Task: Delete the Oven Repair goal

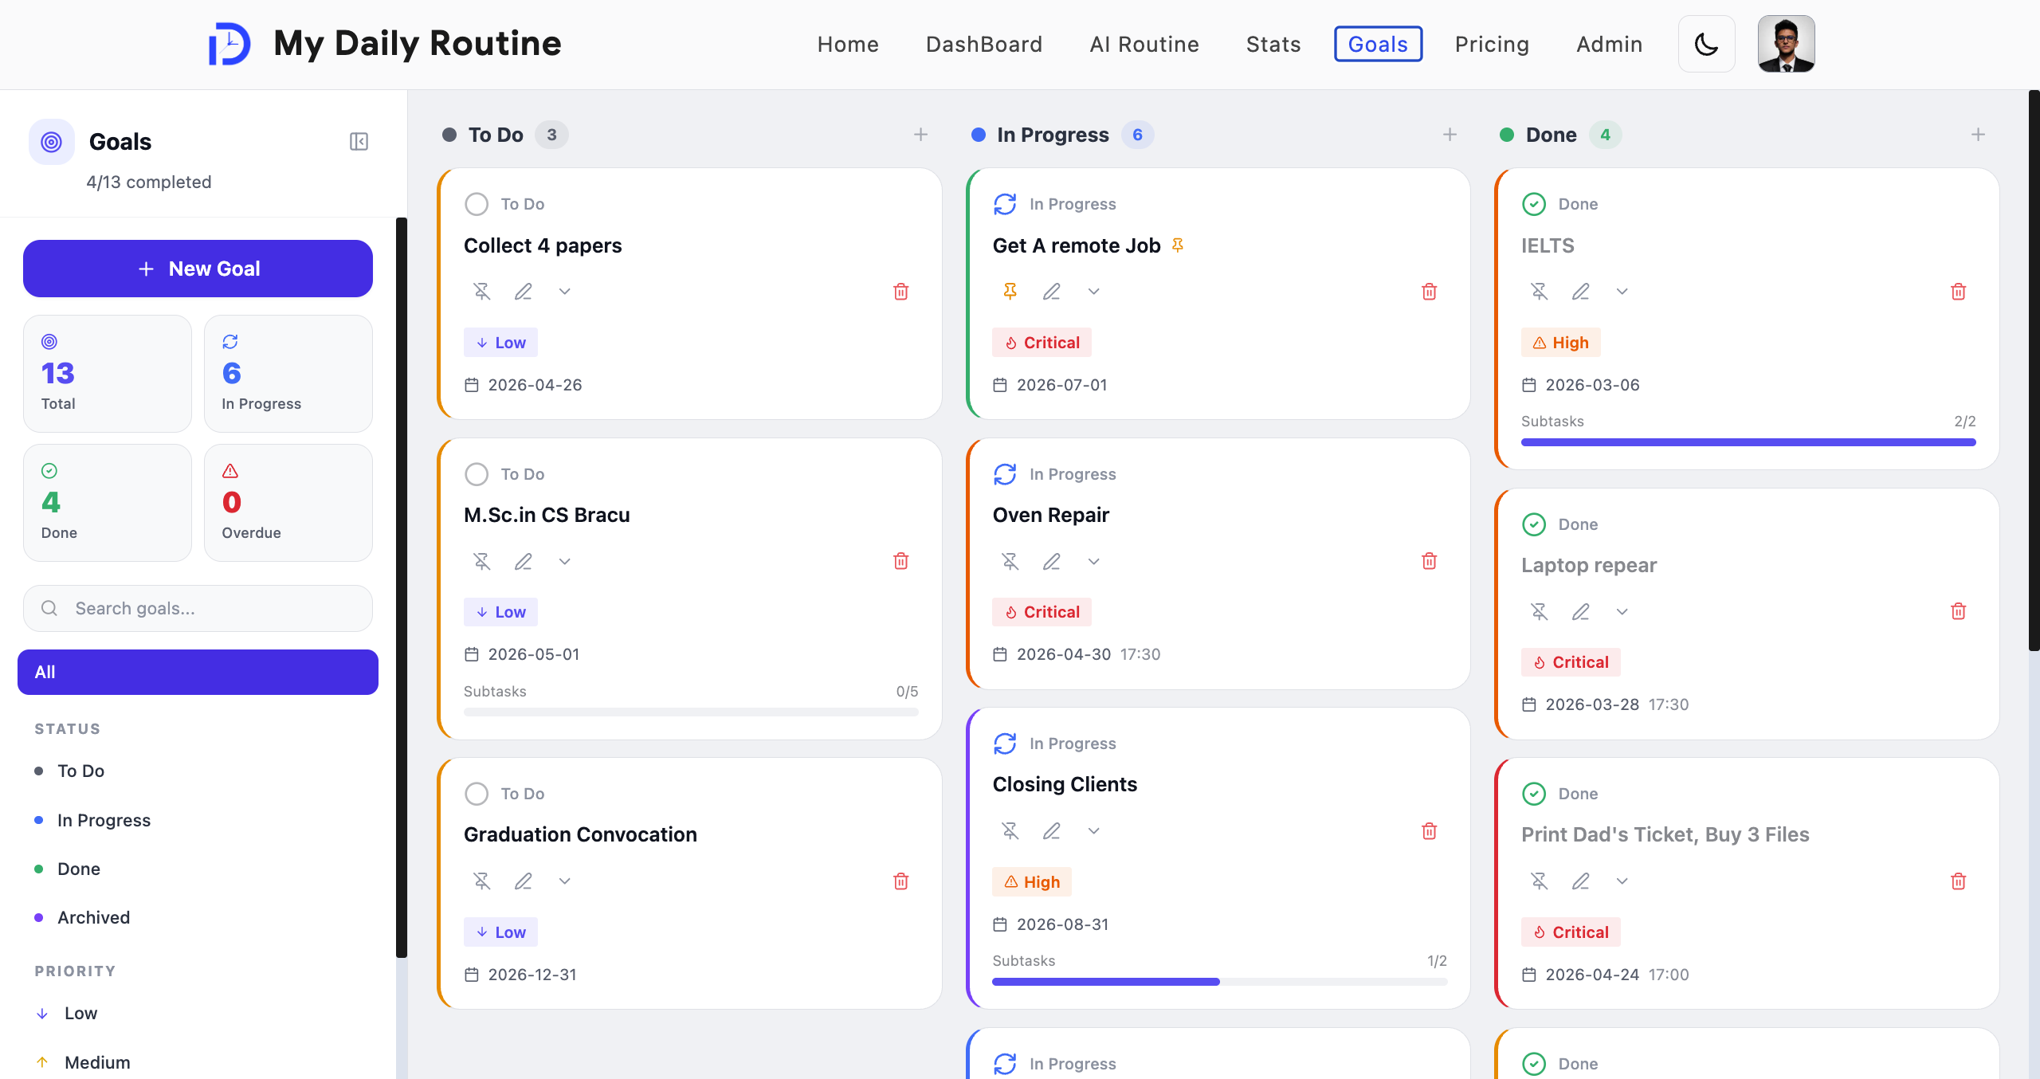Action: (1430, 562)
